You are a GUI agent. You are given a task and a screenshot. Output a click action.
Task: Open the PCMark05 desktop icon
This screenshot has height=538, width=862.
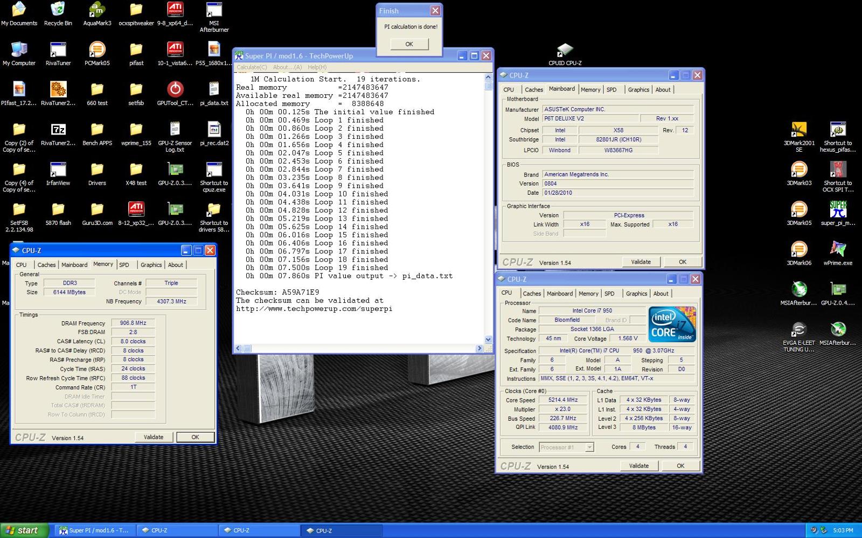97,54
